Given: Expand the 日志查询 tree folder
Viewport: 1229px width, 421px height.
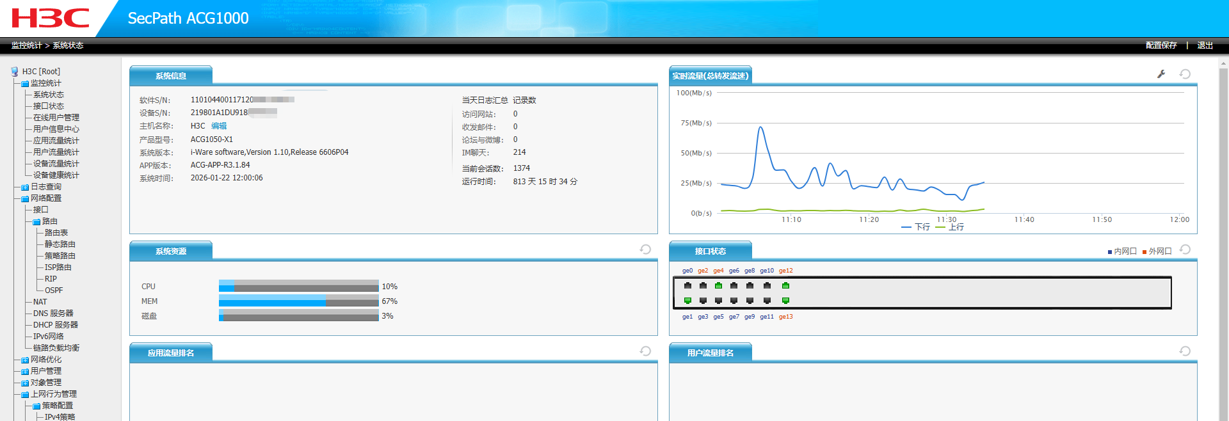Looking at the screenshot, I should click(25, 187).
